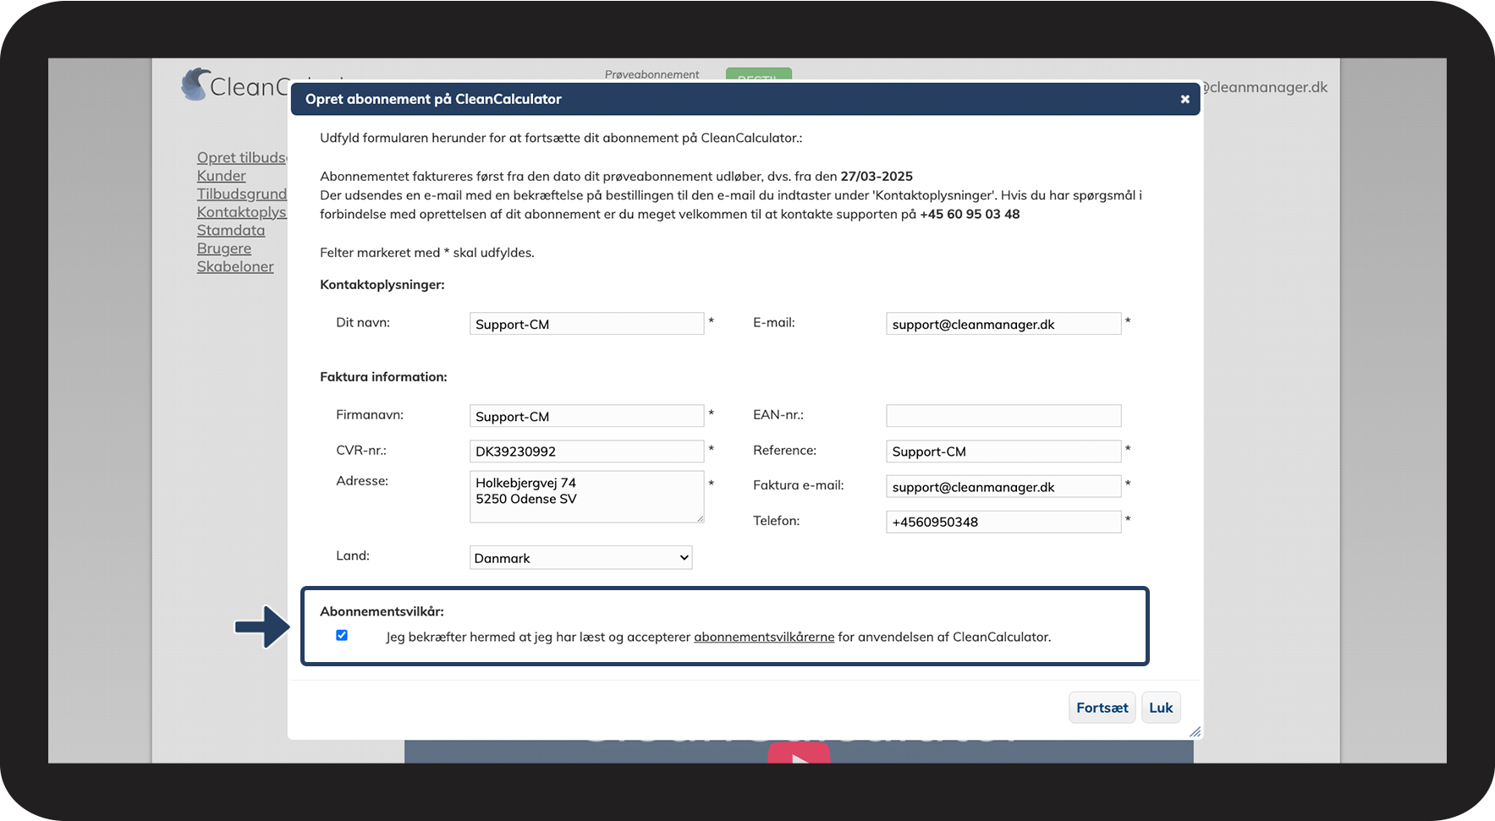This screenshot has width=1495, height=821.
Task: Click the Faktura e-mail input field
Action: click(1003, 487)
